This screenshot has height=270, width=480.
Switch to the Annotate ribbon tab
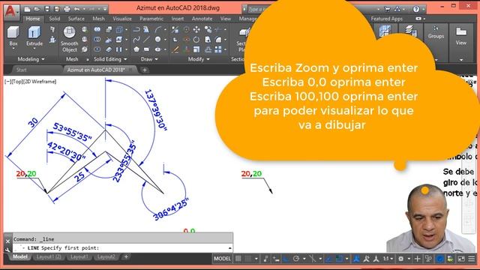(202, 19)
